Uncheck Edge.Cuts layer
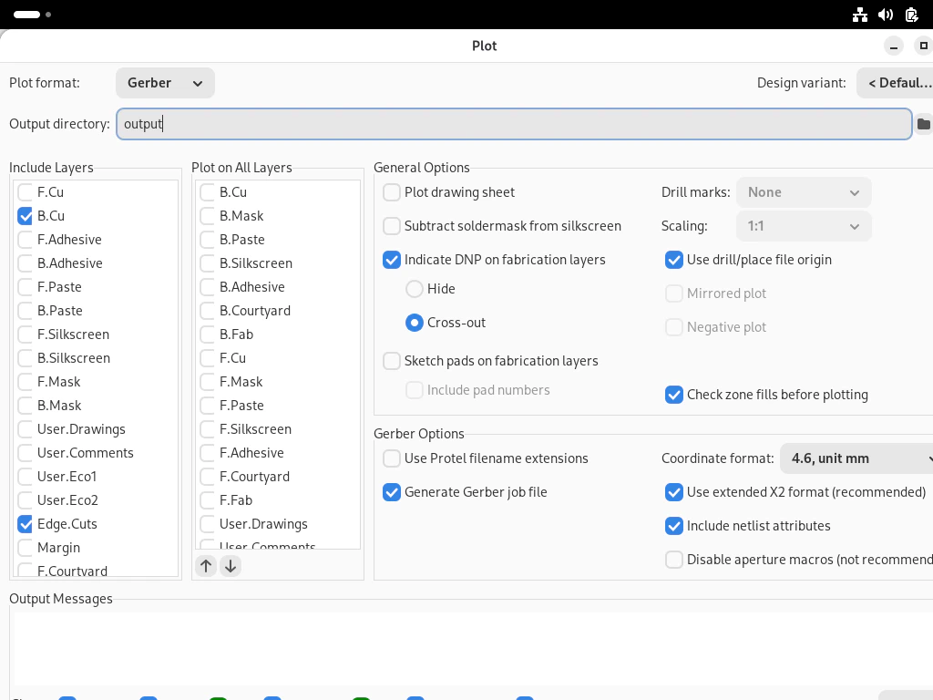 (25, 524)
